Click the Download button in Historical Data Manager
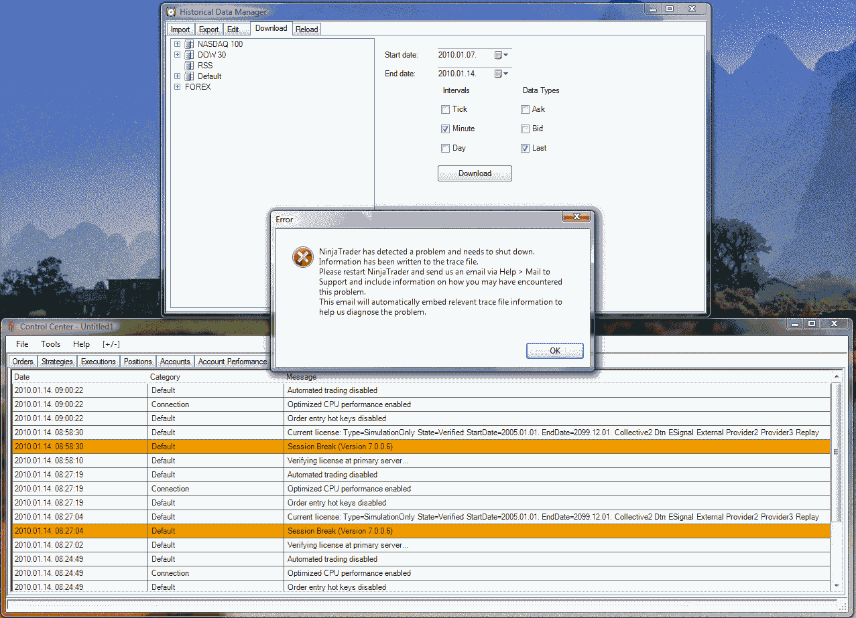Image resolution: width=856 pixels, height=618 pixels. (x=475, y=173)
